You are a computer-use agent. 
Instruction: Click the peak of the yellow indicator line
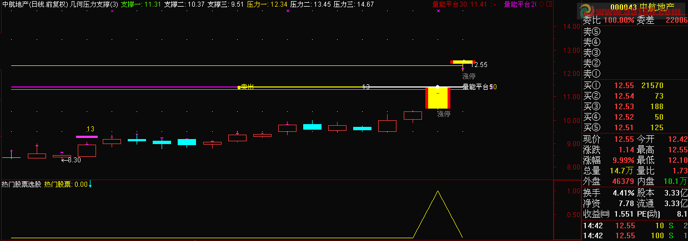[x=438, y=191]
